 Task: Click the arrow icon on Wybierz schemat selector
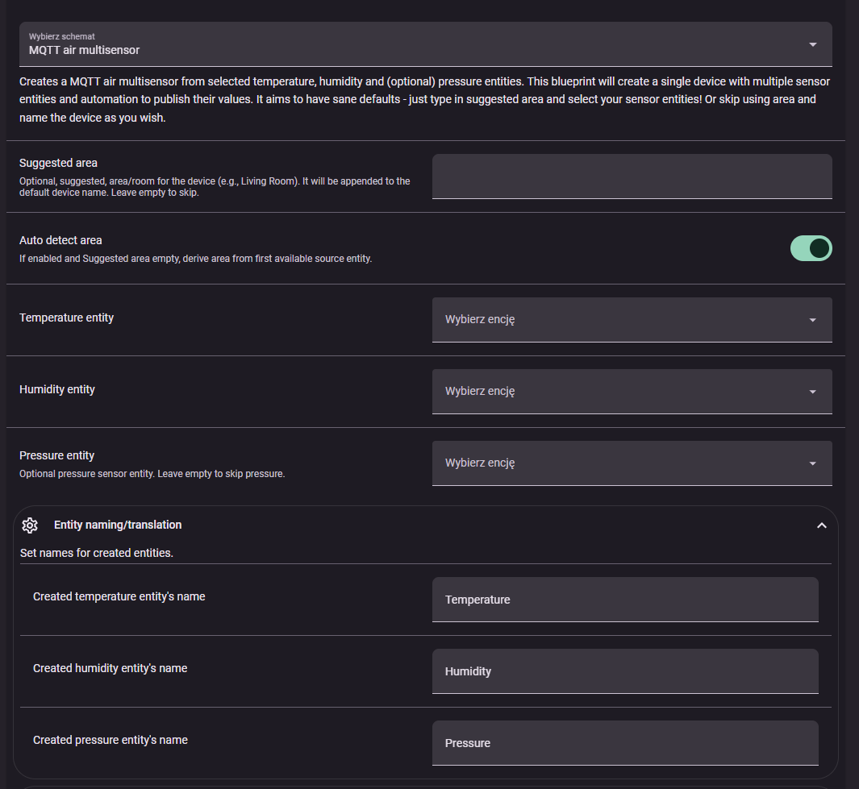(x=812, y=44)
